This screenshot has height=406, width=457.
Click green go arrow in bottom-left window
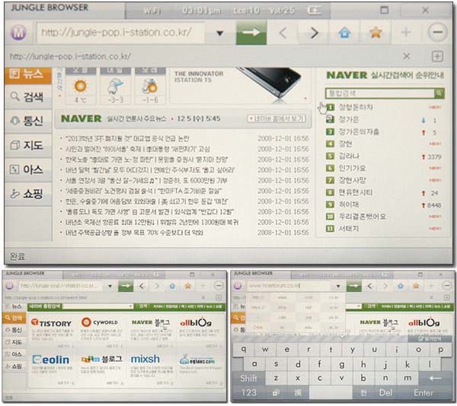pos(126,286)
